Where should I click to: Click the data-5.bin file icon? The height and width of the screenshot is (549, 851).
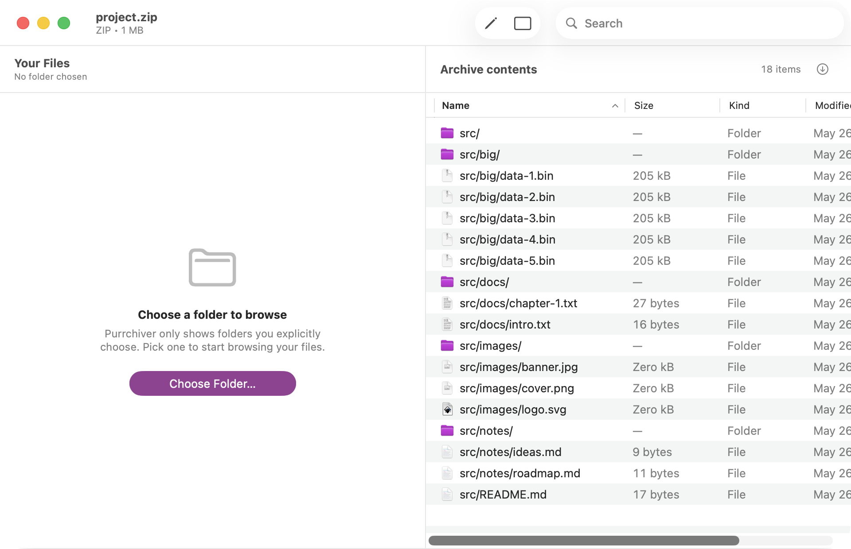click(447, 260)
